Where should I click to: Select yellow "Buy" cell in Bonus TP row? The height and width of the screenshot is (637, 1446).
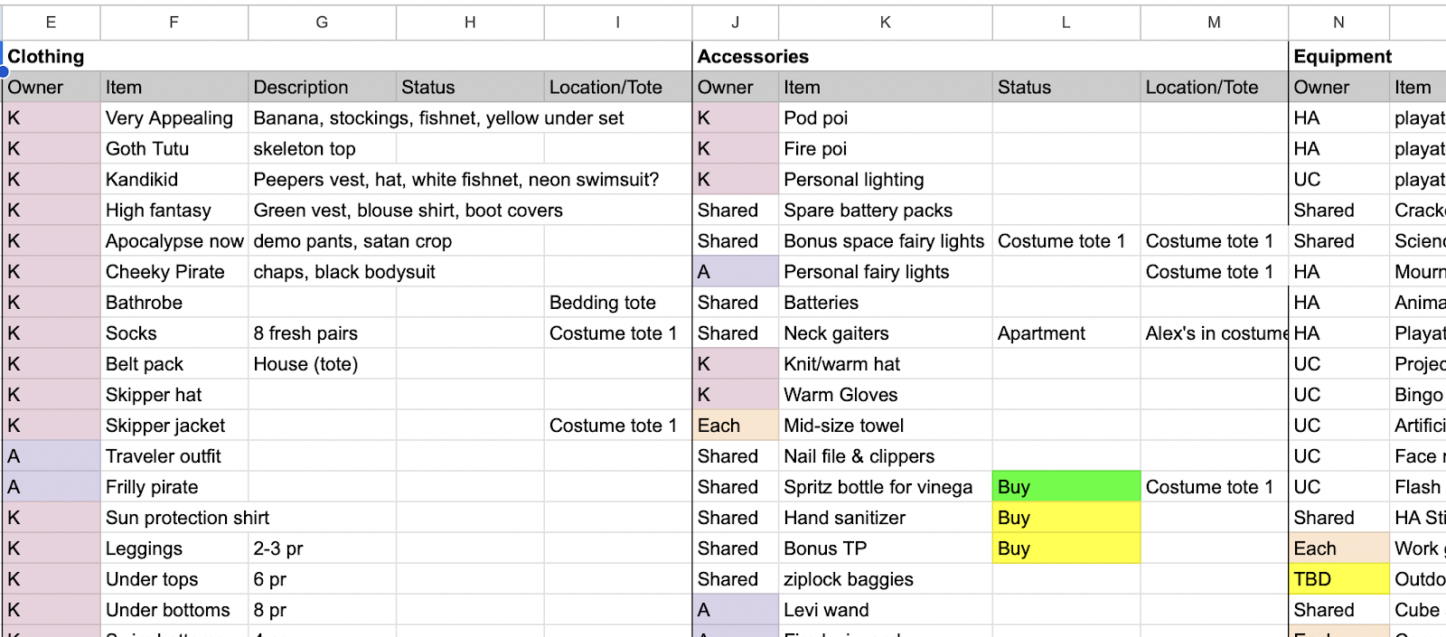(x=1066, y=548)
